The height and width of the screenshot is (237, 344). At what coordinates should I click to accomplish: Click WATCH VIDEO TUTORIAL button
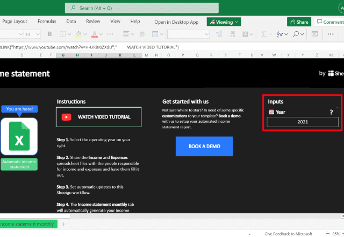(x=99, y=117)
